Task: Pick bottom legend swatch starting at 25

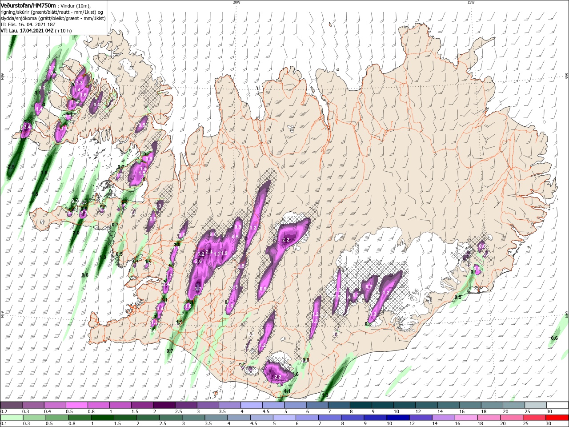Action: click(x=534, y=418)
